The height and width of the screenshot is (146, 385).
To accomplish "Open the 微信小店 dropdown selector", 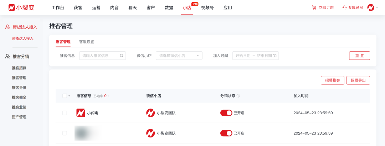I will coord(179,56).
